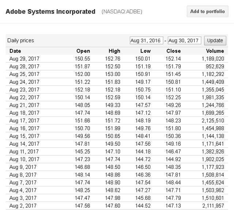Select the Aug 25, 2017 date cell

[x=24, y=74]
